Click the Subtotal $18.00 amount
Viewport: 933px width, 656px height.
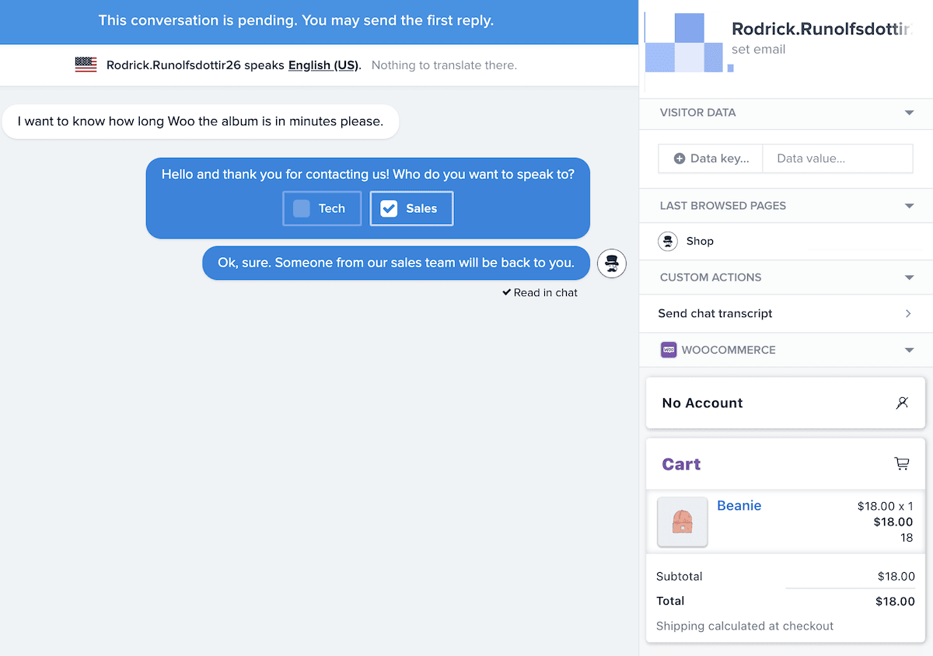896,576
